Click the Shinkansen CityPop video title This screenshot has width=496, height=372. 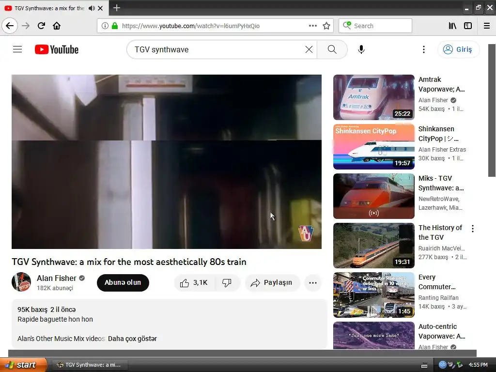[x=438, y=134]
